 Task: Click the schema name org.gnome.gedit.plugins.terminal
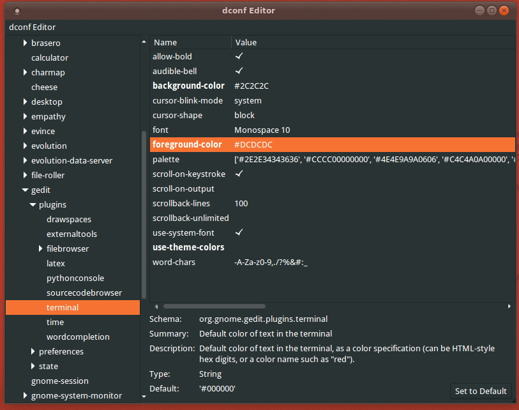click(x=263, y=319)
